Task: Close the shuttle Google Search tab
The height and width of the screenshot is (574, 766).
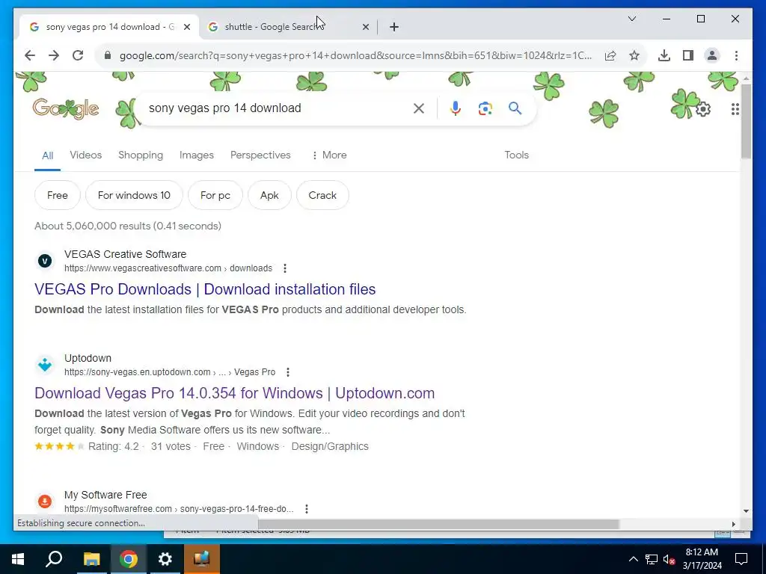Action: (x=365, y=27)
